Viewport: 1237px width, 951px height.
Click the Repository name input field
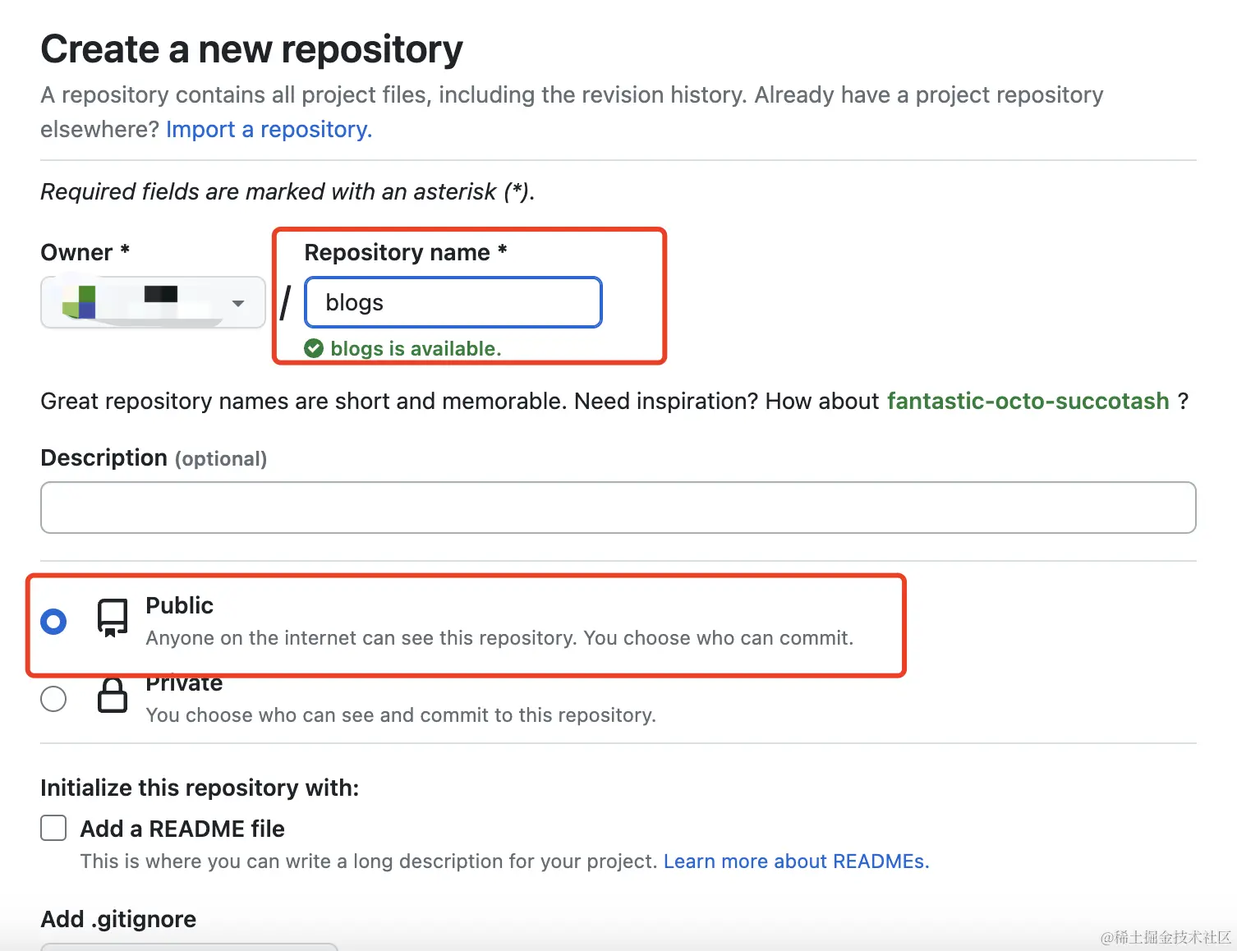click(453, 302)
